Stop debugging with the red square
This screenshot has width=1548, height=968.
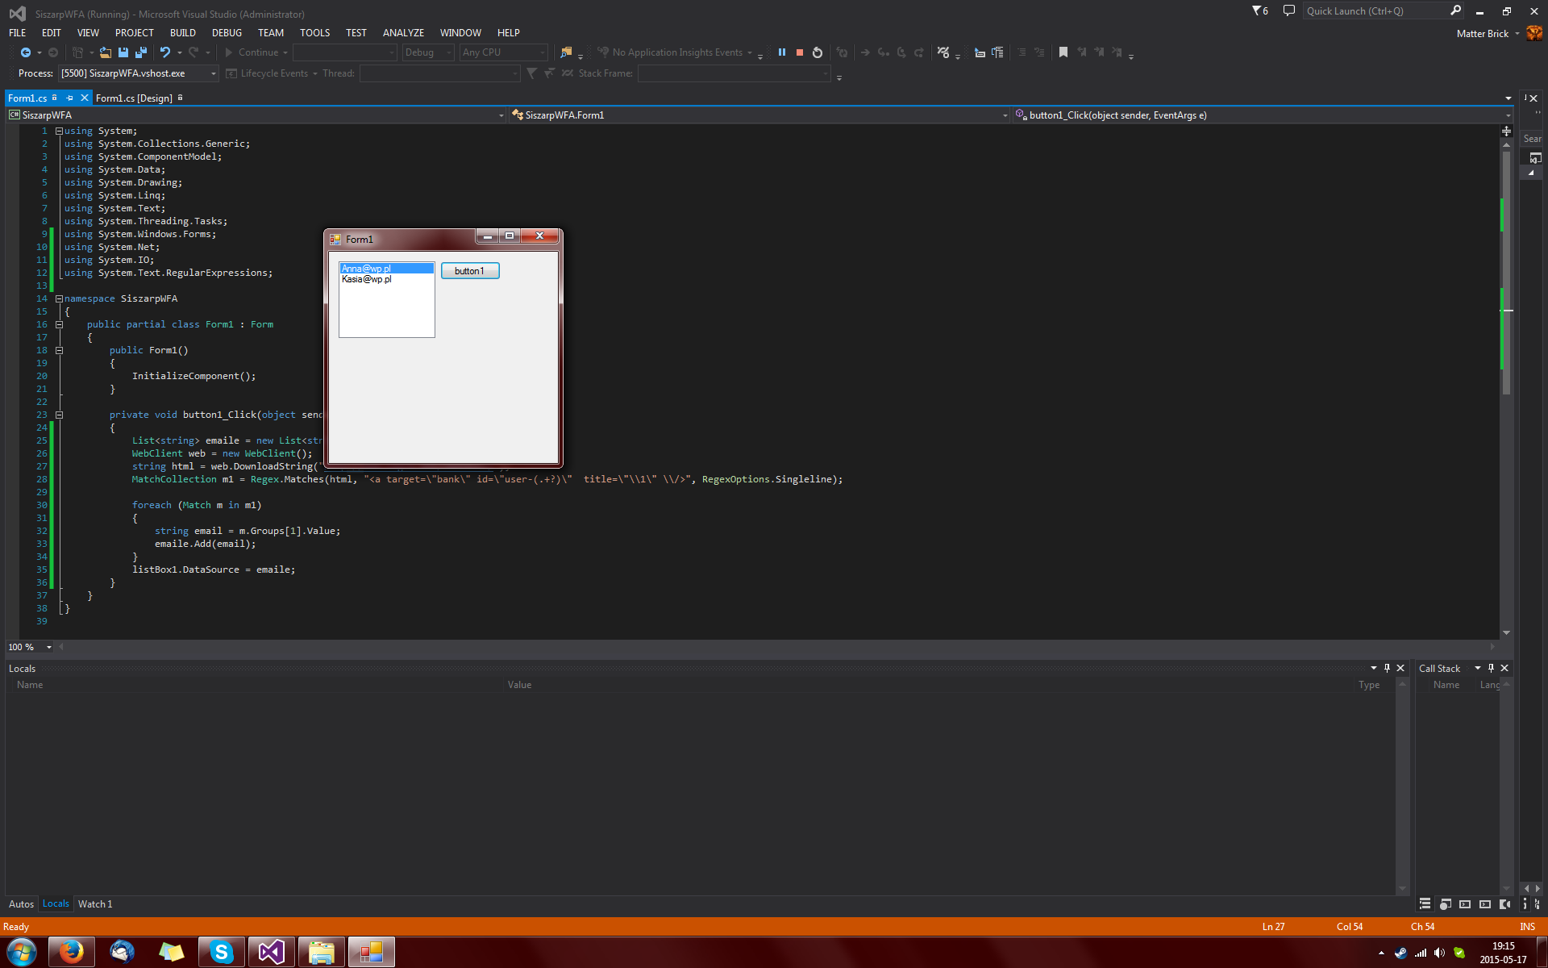(800, 52)
